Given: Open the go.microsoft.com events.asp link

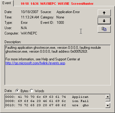Looking at the screenshot, I should tap(35, 63).
